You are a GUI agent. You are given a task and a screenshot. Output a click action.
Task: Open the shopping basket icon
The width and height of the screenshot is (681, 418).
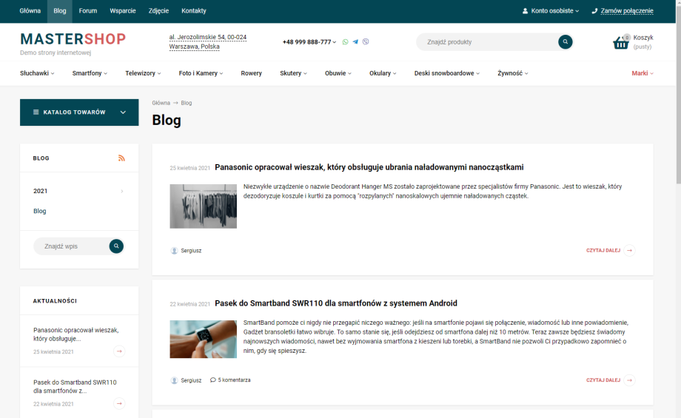coord(621,43)
